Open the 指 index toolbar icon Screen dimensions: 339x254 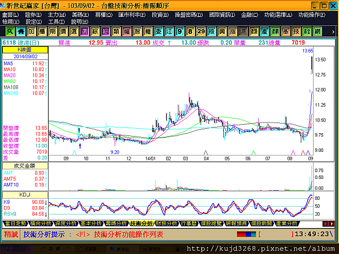233,32
